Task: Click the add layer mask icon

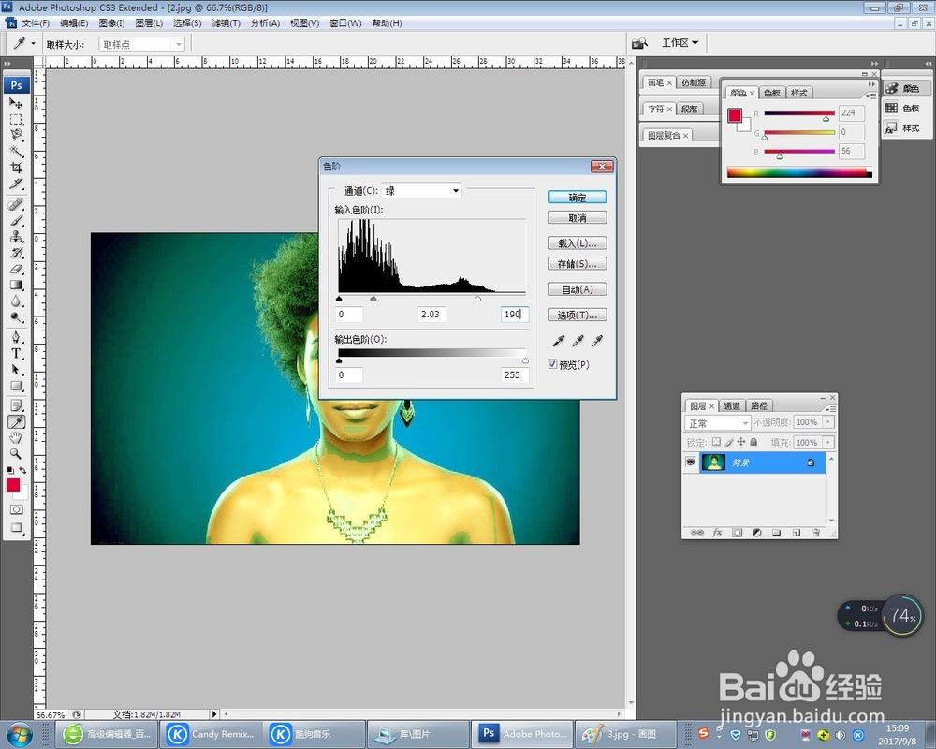Action: 738,532
